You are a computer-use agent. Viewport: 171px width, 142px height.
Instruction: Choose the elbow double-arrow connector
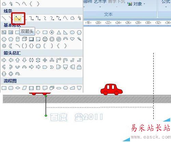(38, 18)
